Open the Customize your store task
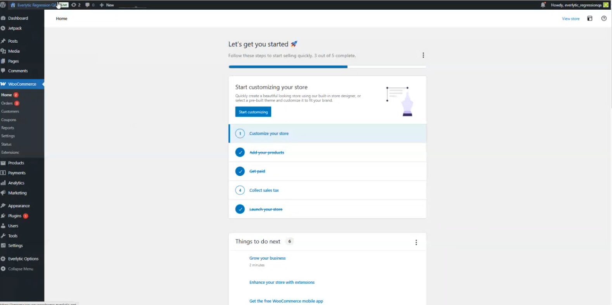The image size is (612, 305). pos(328,133)
